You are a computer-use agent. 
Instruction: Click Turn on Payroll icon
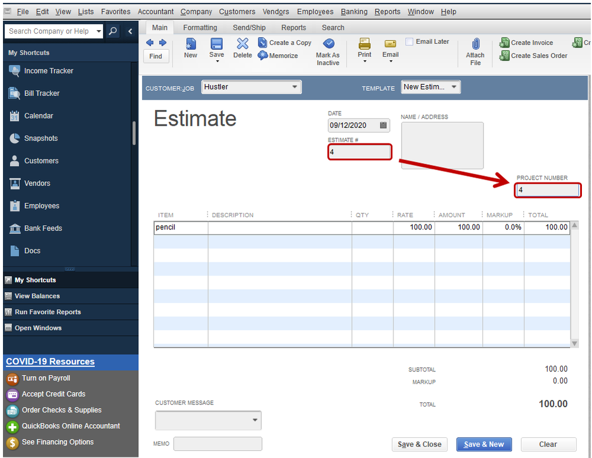12,379
